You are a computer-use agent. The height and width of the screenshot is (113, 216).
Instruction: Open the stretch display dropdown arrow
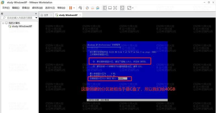click(133, 8)
